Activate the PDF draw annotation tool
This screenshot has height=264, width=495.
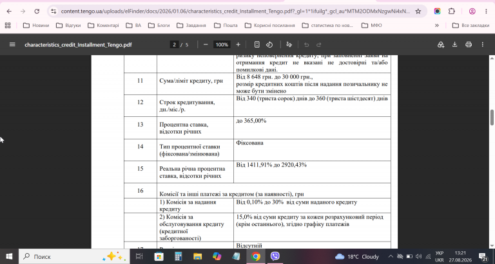(x=289, y=45)
